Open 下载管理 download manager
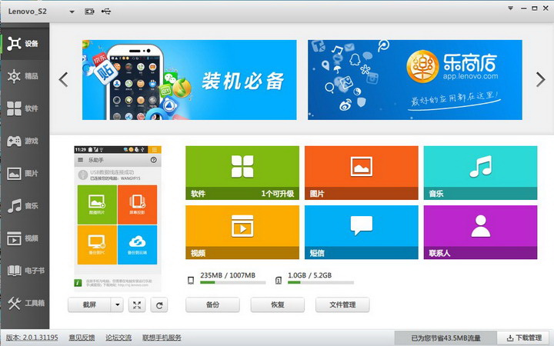This screenshot has height=346, width=554. pos(524,338)
